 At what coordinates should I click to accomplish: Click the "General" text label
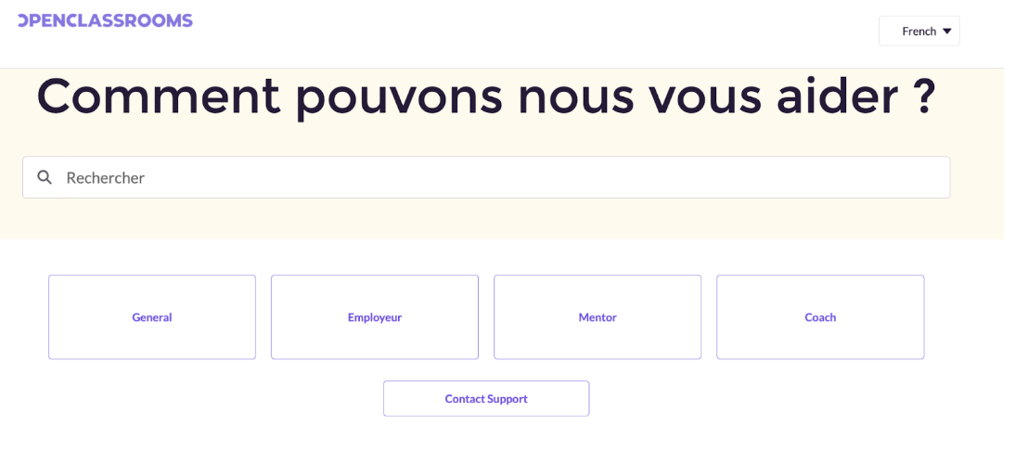[x=152, y=317]
